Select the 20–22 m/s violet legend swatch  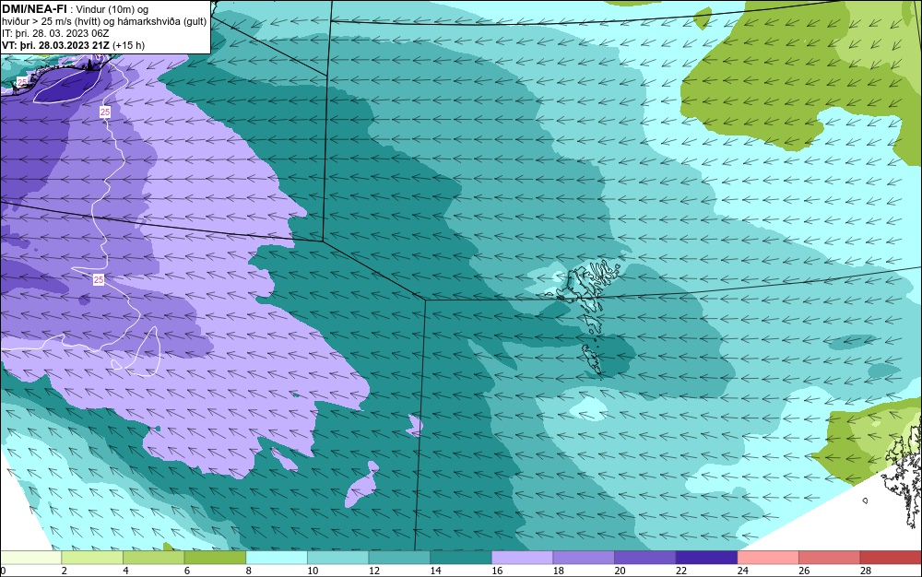[x=645, y=558]
